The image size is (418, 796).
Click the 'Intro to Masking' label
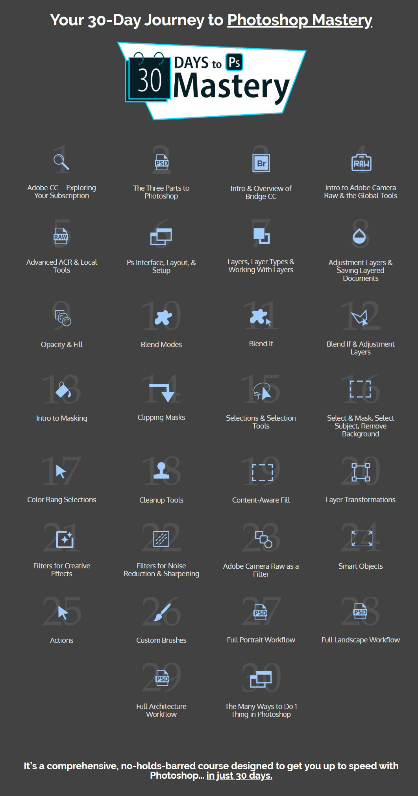(x=62, y=418)
